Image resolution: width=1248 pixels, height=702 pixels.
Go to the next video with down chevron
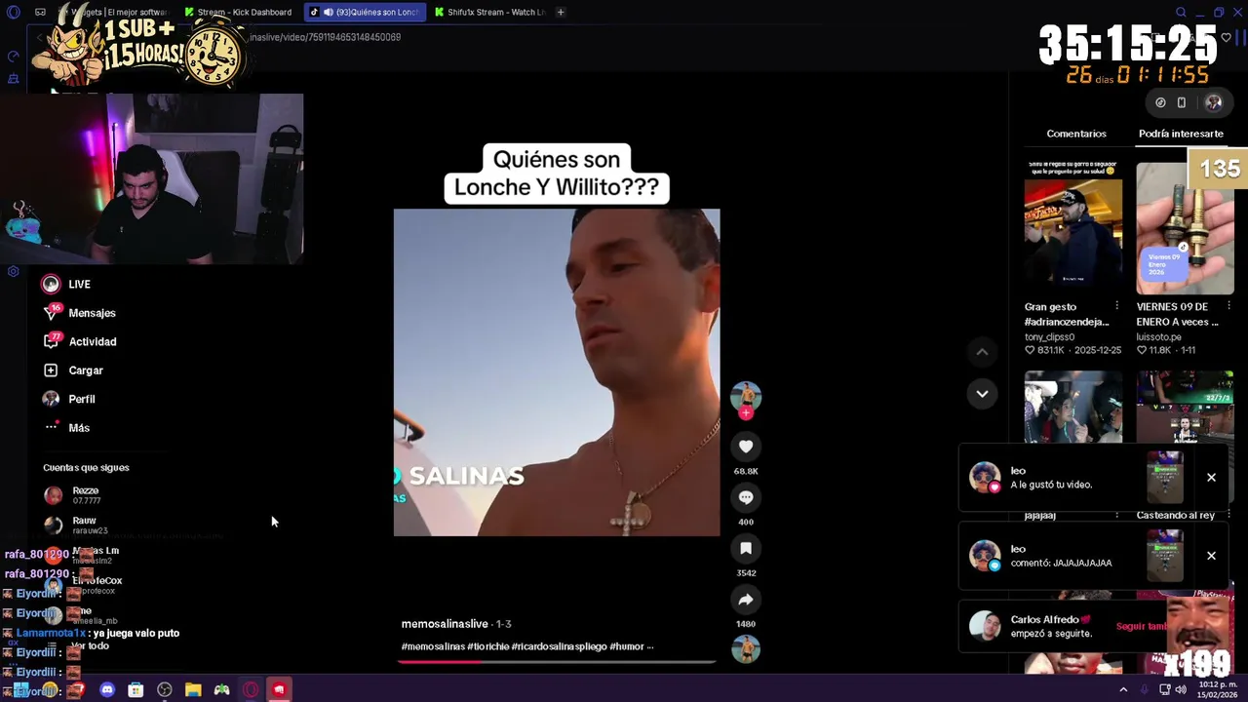point(982,394)
